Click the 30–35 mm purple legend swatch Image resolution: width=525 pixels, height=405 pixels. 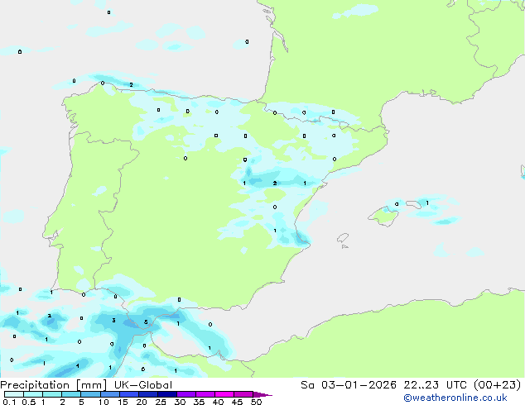185,394
